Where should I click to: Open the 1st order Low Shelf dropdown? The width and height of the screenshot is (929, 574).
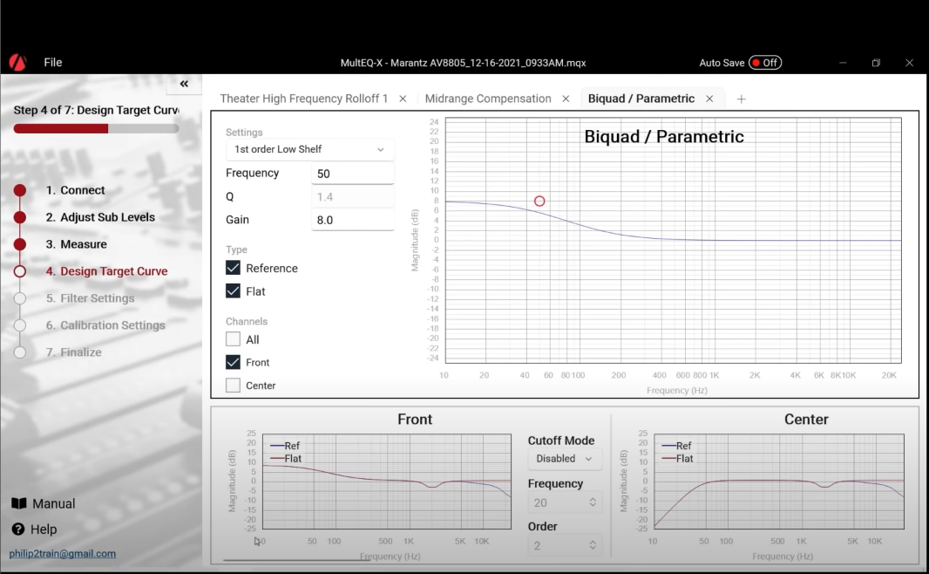[309, 149]
